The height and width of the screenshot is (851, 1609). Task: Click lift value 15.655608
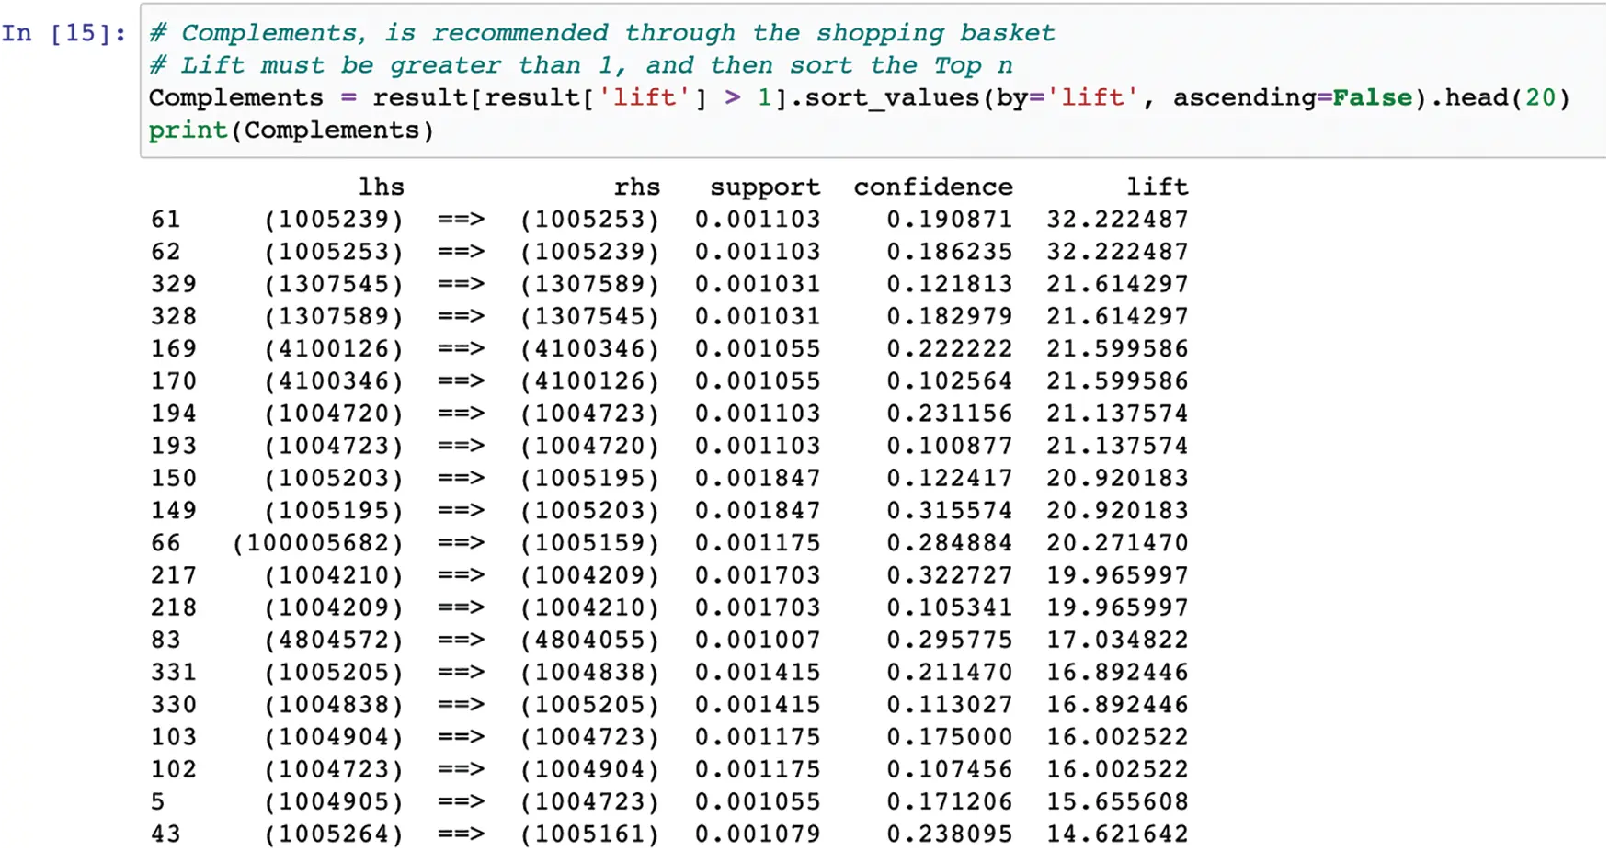pyautogui.click(x=1117, y=802)
